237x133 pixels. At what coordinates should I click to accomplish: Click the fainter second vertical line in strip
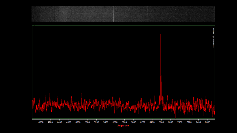point(147,14)
